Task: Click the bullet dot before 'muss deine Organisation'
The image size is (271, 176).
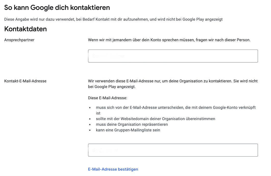Action: pos(90,125)
